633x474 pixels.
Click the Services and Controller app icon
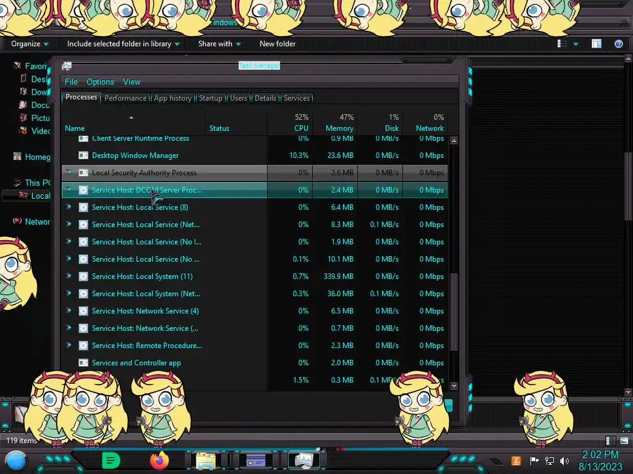click(x=83, y=363)
